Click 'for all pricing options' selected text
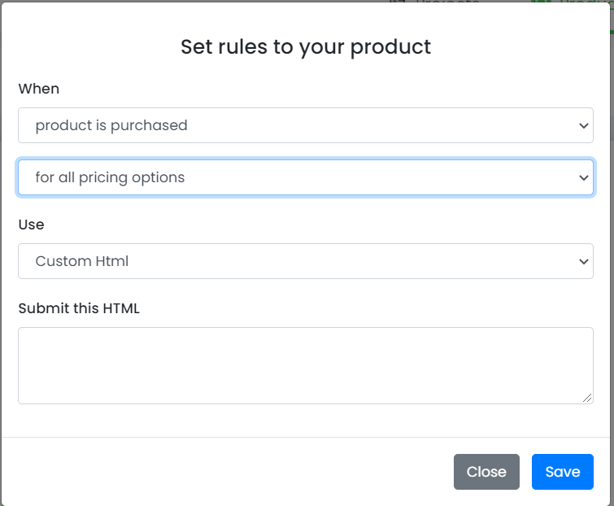614x506 pixels. point(110,177)
